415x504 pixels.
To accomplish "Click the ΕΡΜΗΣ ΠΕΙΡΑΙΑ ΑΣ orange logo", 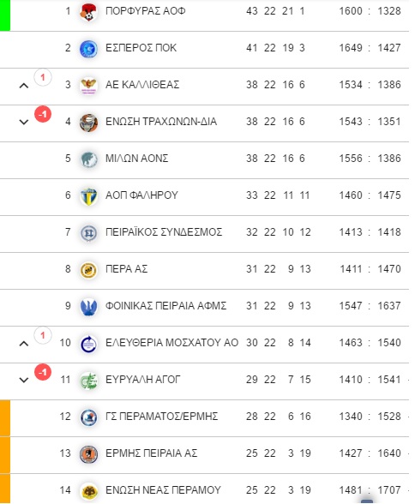I will [x=88, y=454].
